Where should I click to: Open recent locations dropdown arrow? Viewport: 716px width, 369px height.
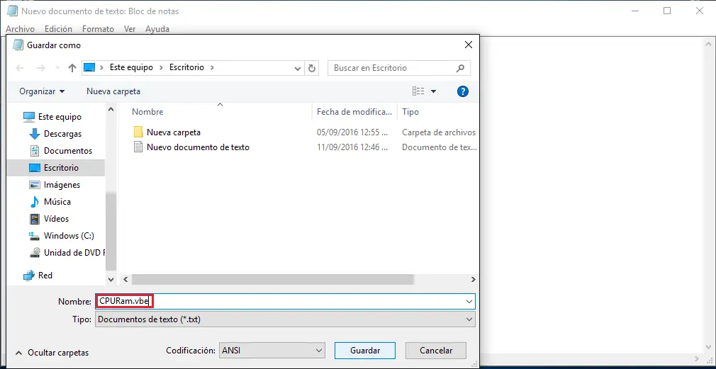[298, 69]
